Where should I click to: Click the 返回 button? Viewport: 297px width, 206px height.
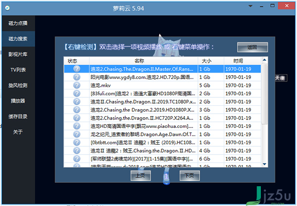click(252, 47)
